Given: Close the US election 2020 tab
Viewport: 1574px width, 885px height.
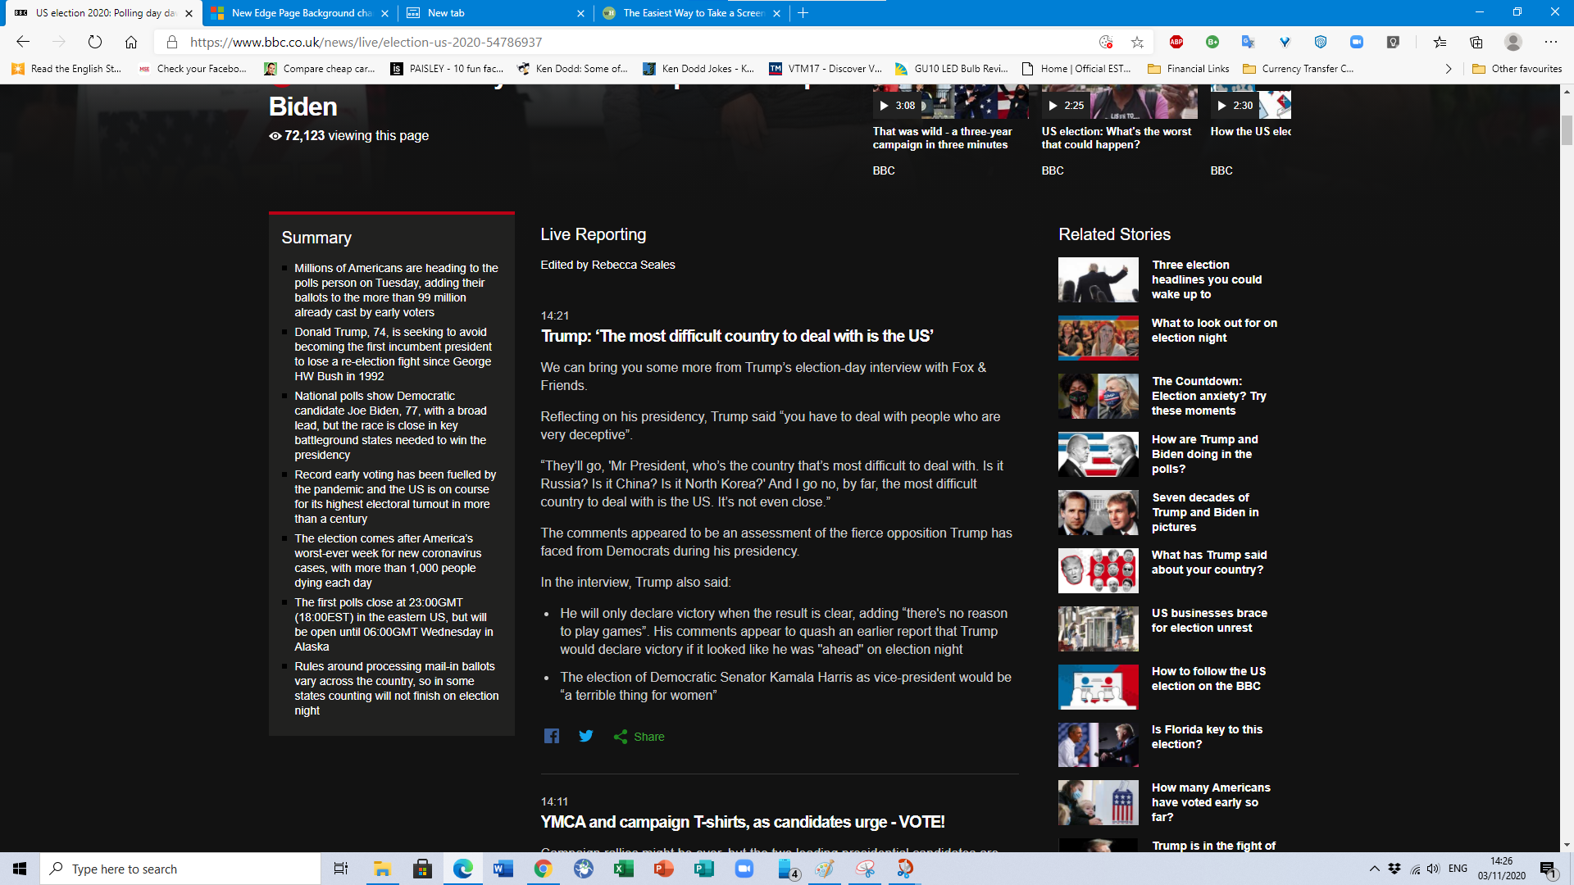Looking at the screenshot, I should [x=189, y=13].
